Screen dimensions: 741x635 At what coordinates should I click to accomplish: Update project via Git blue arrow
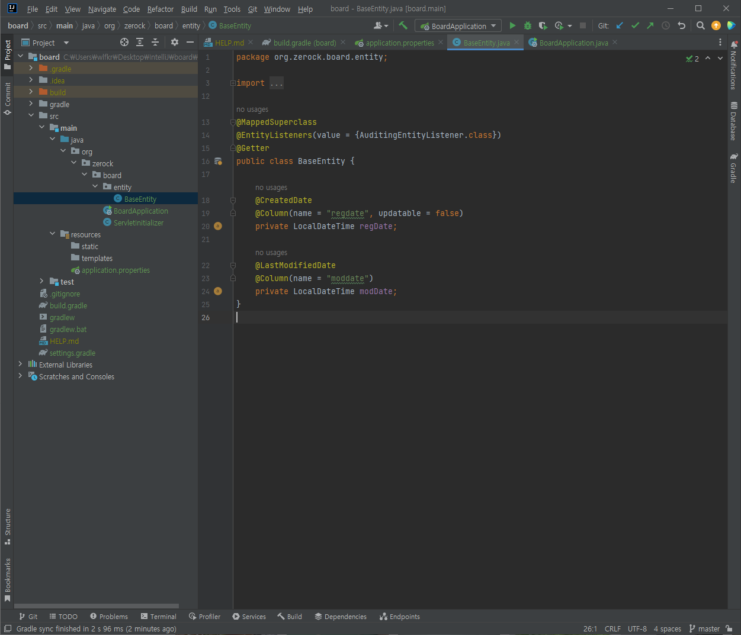(620, 25)
